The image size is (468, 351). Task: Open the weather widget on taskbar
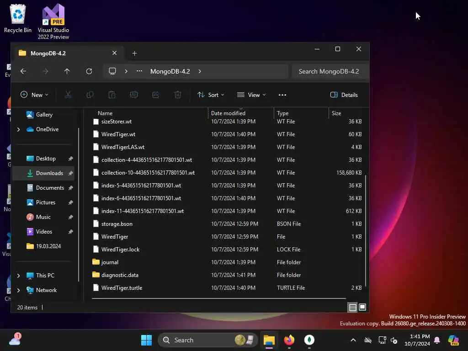15,340
